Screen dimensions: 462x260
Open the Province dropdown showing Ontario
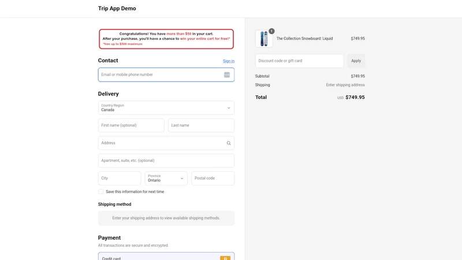pyautogui.click(x=166, y=179)
